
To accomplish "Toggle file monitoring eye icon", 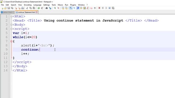I will (x=95, y=8).
